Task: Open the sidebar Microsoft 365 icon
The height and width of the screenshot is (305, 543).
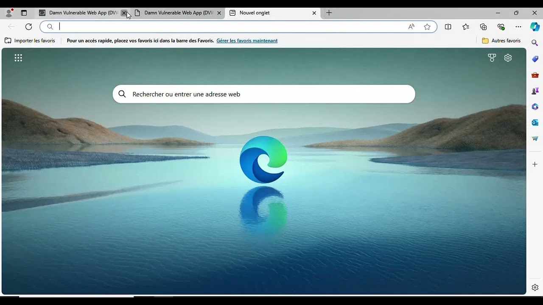Action: [x=535, y=107]
